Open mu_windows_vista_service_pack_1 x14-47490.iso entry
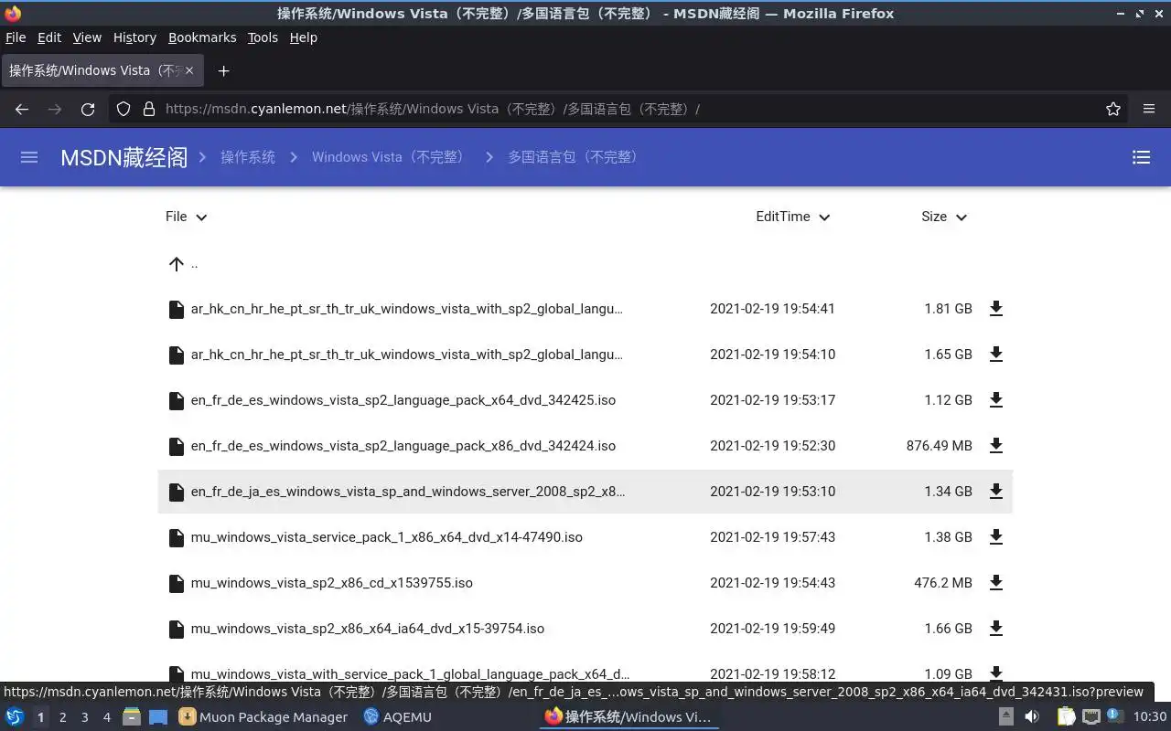Image resolution: width=1171 pixels, height=731 pixels. coord(387,537)
